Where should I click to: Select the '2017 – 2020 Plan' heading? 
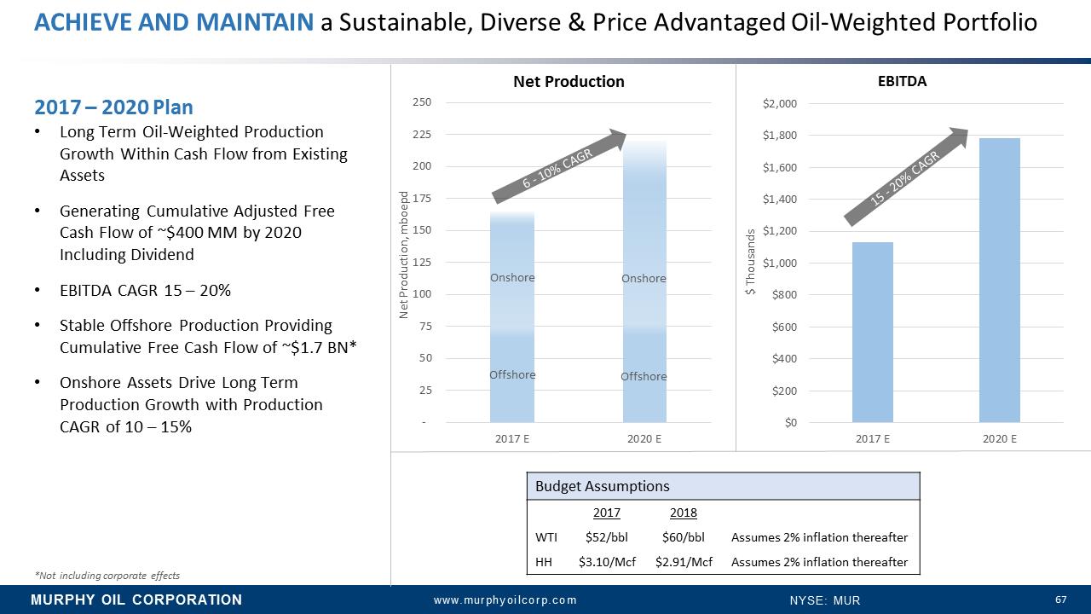point(113,107)
